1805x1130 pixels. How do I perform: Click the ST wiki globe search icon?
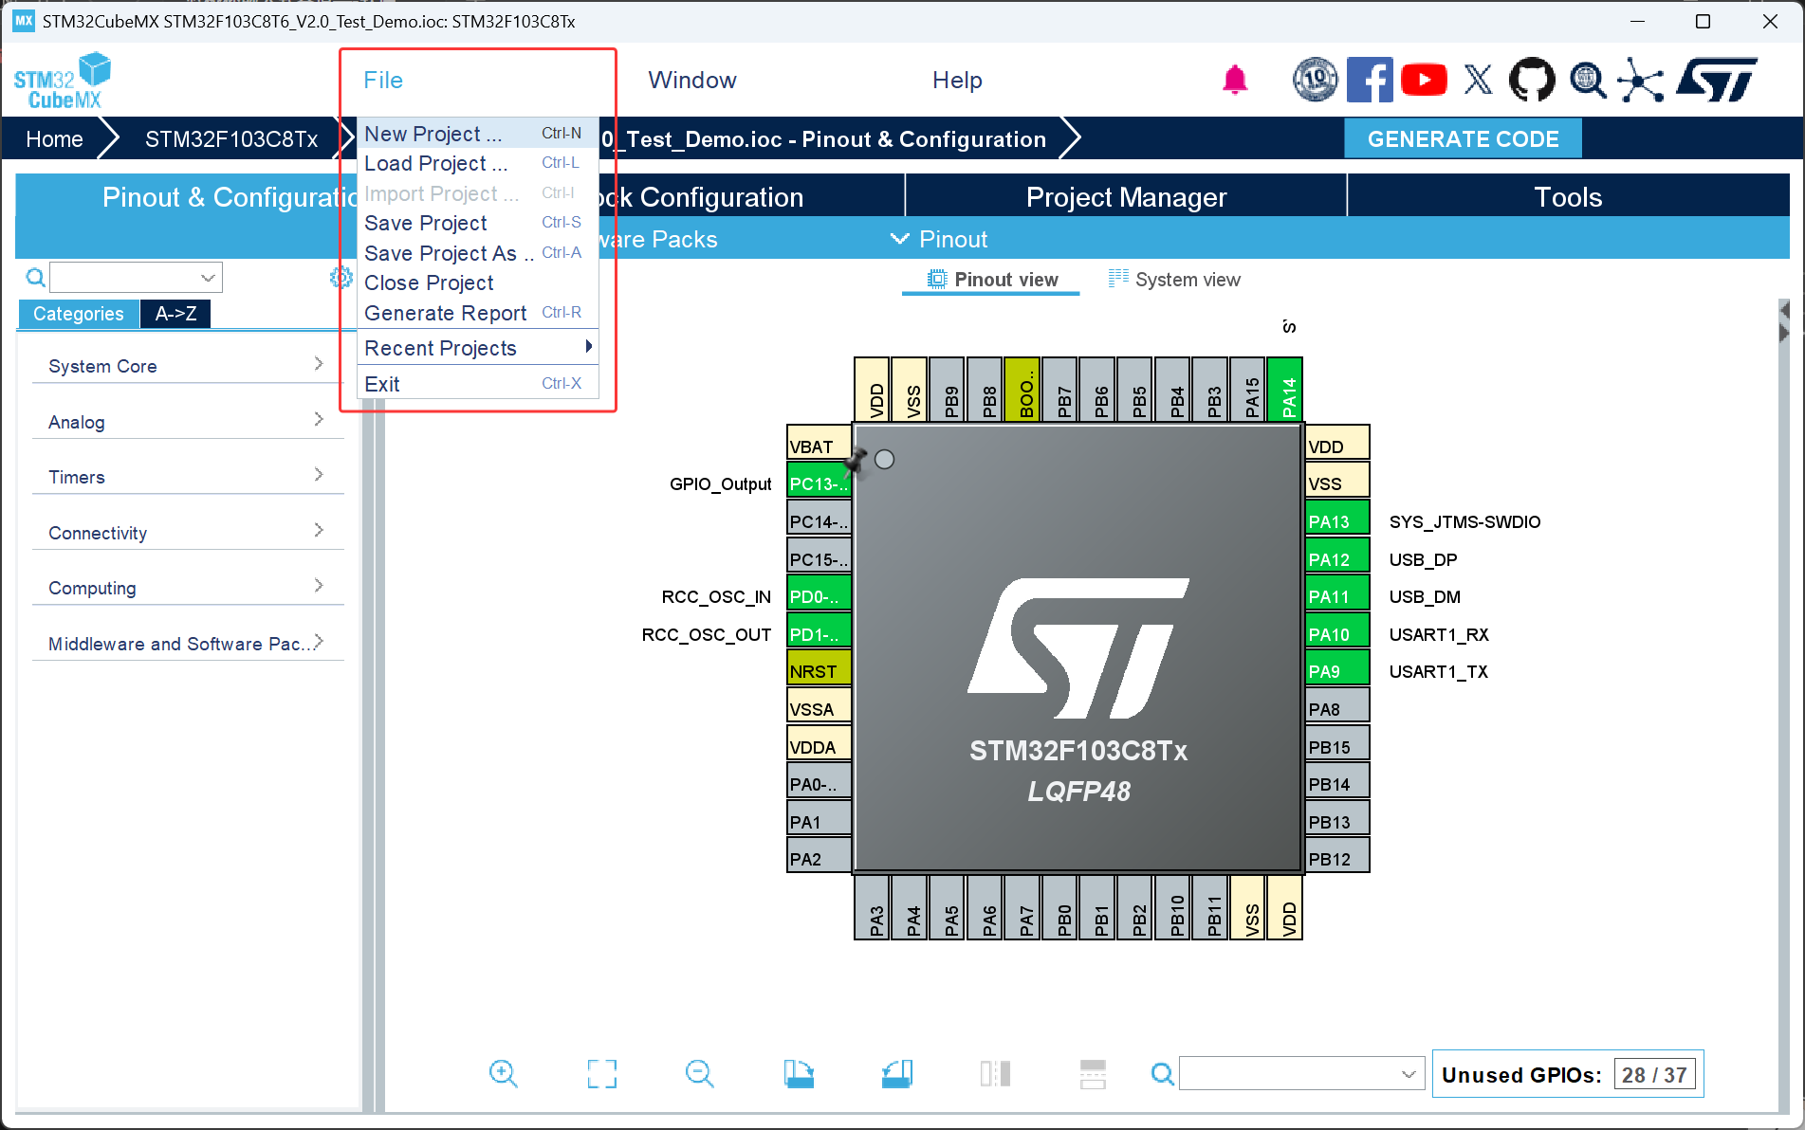click(1588, 80)
